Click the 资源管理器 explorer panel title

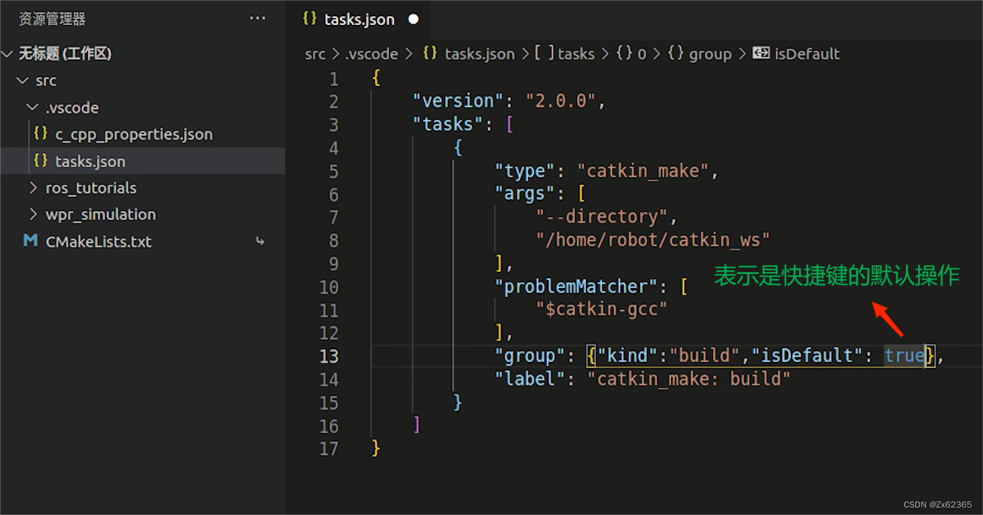pyautogui.click(x=52, y=19)
